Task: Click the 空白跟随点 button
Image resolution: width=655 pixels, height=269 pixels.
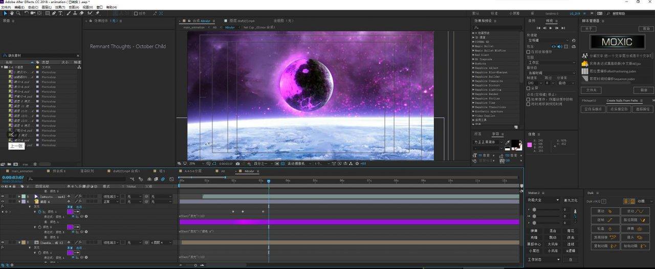Action: tap(594, 109)
